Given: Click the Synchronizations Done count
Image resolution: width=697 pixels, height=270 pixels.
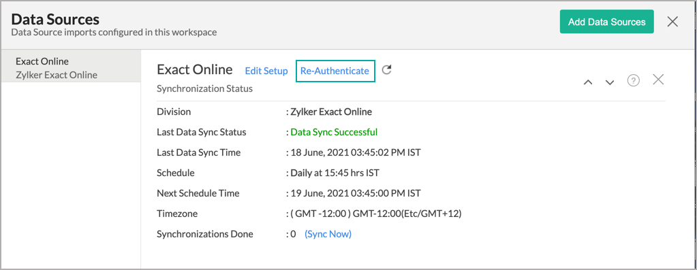Looking at the screenshot, I should click(293, 234).
